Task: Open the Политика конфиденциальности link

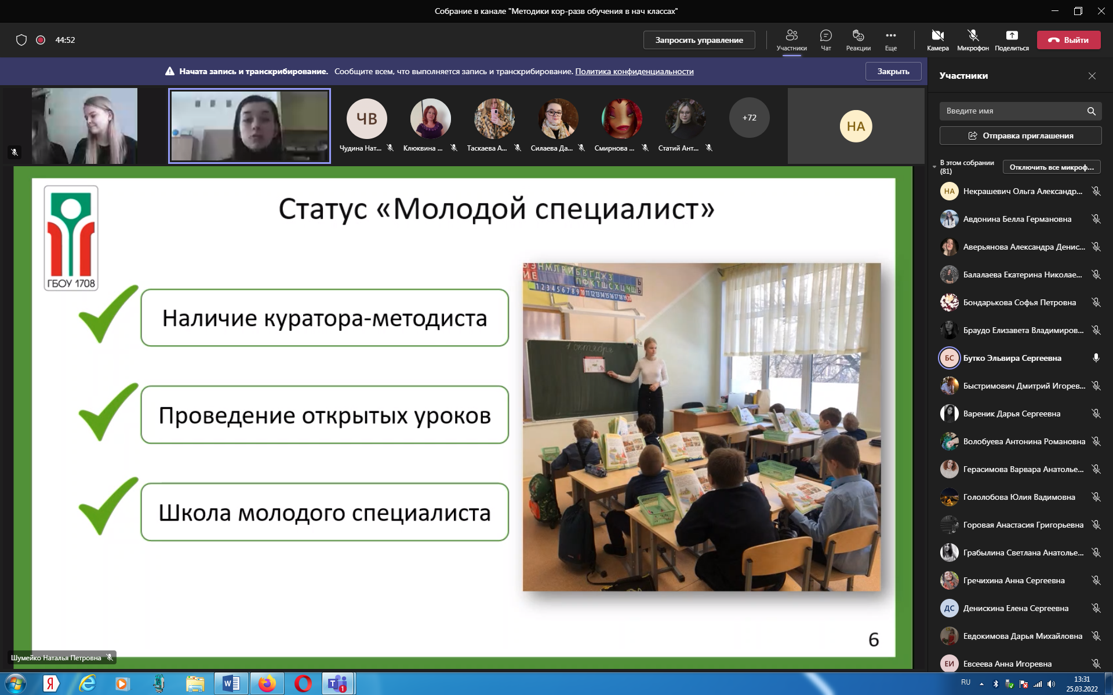Action: 634,71
